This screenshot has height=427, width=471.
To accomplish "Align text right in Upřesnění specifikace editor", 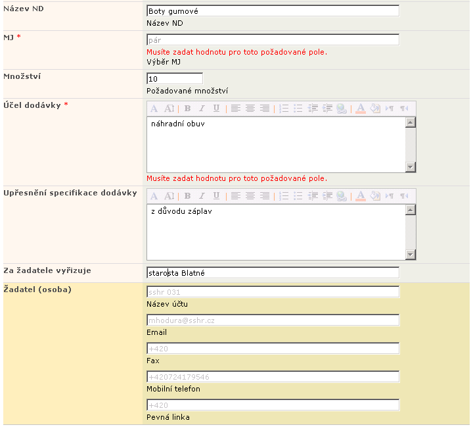I will click(265, 196).
